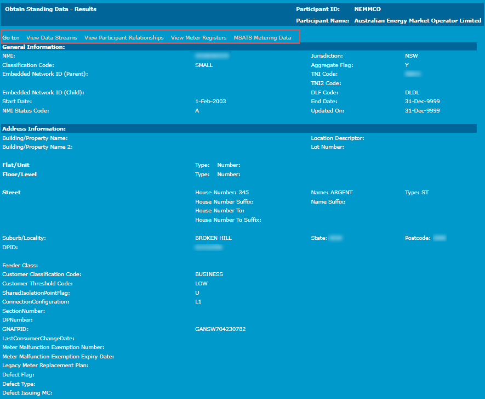This screenshot has height=399, width=485.
Task: Click the jurisdiction value NSW
Action: 410,56
